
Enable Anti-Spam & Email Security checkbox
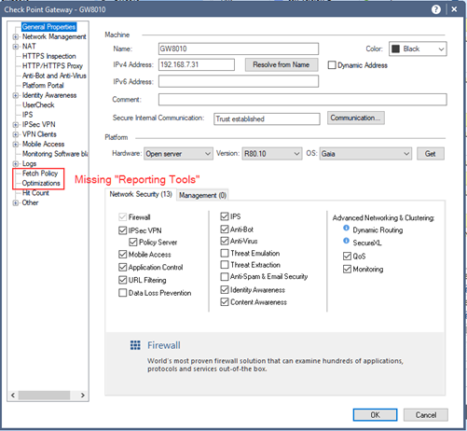click(x=225, y=276)
